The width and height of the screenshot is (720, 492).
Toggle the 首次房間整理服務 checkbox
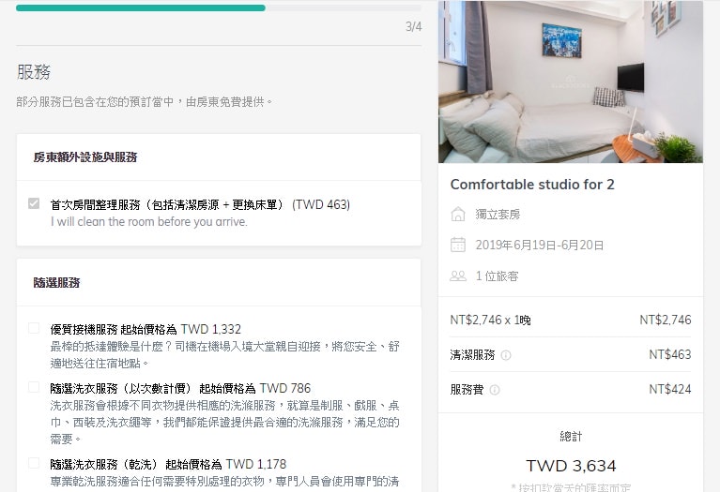(x=34, y=204)
